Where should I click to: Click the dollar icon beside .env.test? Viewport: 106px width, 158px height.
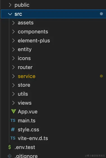coord(10,147)
